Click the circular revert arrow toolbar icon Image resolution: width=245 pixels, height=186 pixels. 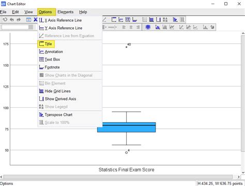click(5, 20)
